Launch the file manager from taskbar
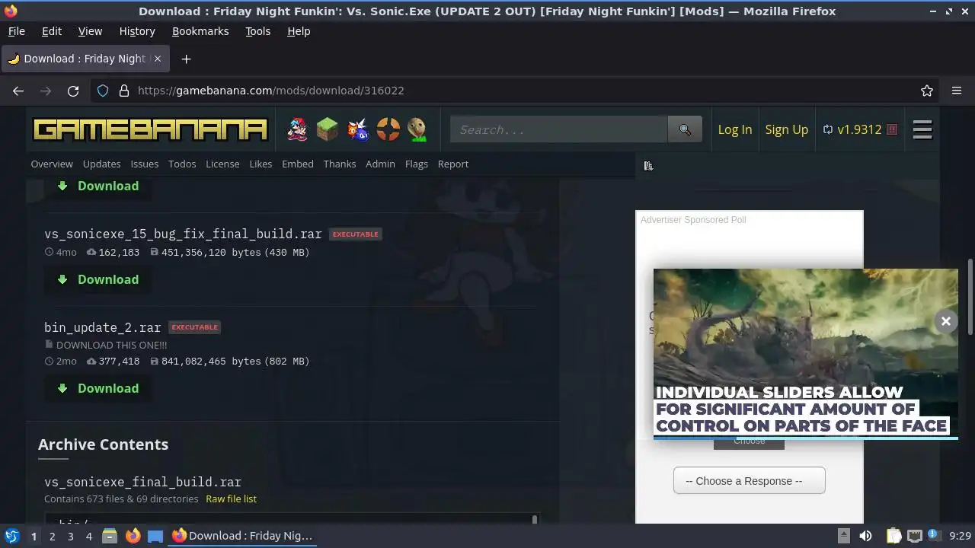This screenshot has height=548, width=975. [110, 536]
